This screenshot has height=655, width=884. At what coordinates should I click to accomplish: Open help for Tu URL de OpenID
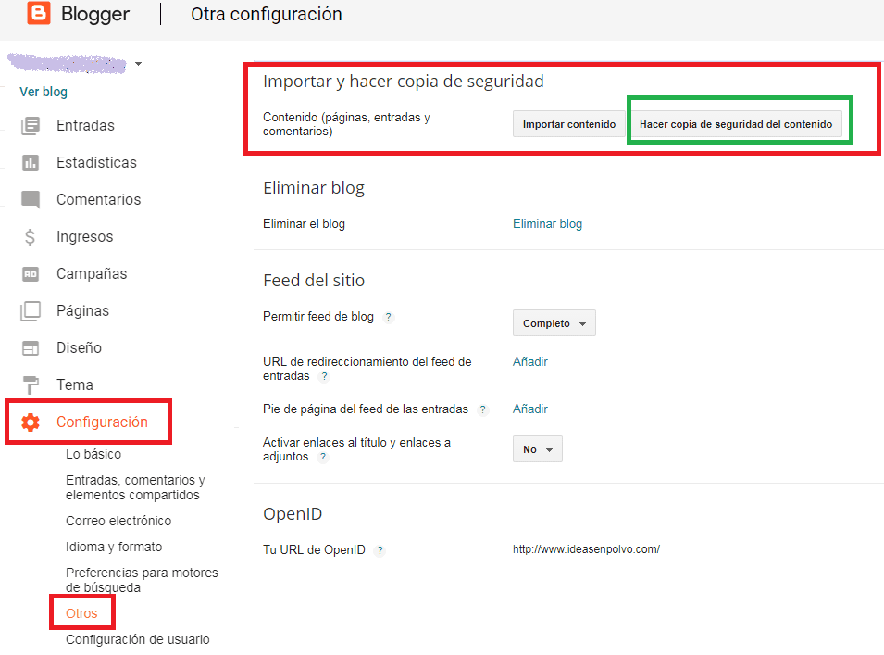pyautogui.click(x=380, y=550)
